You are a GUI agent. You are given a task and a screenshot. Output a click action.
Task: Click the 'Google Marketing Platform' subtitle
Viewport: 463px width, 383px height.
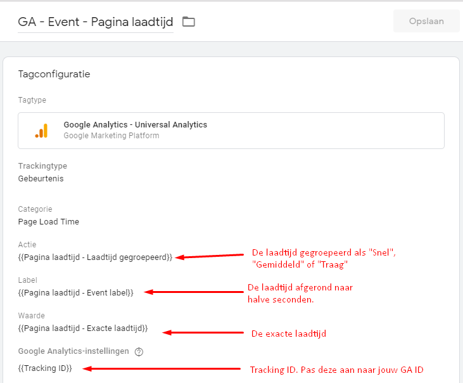[x=111, y=135]
